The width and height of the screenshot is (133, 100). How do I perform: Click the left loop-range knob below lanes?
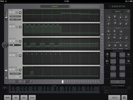pos(25,82)
